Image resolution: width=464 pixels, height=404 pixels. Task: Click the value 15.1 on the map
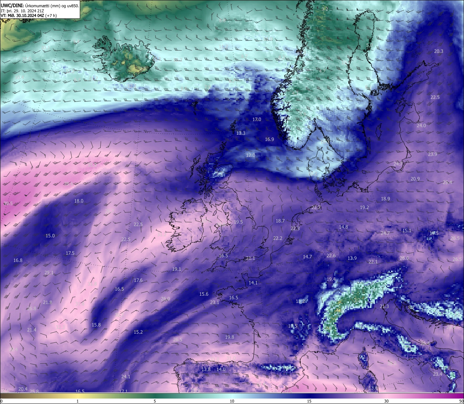pos(407,230)
